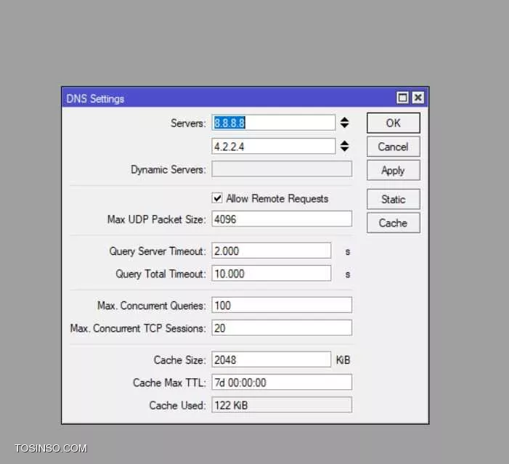509x464 pixels.
Task: Focus the Max UDP Packet Size field
Action: [281, 219]
